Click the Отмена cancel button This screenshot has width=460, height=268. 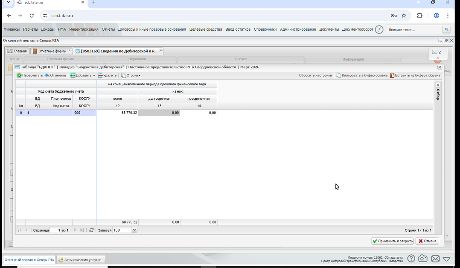(x=427, y=241)
